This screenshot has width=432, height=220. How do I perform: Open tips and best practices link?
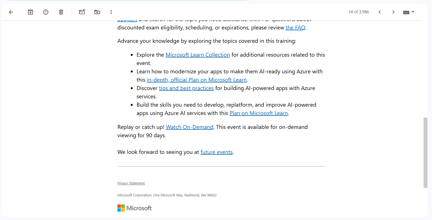(x=186, y=88)
